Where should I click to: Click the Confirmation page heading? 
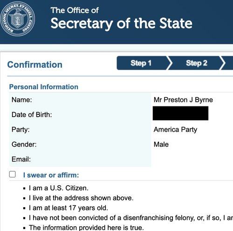point(35,64)
